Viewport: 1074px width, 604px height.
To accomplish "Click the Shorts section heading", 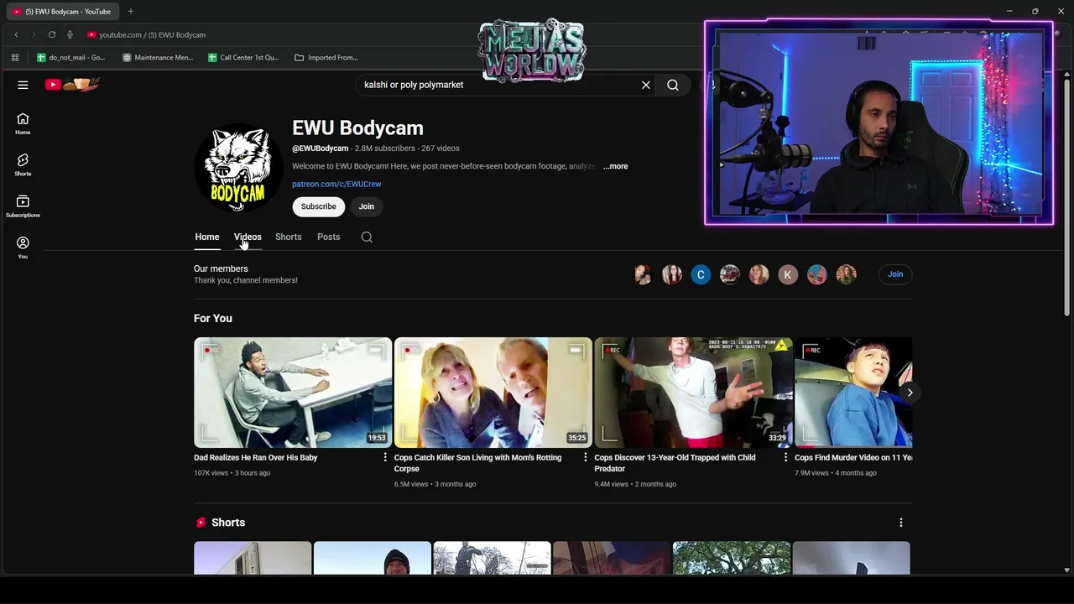I will [x=228, y=523].
